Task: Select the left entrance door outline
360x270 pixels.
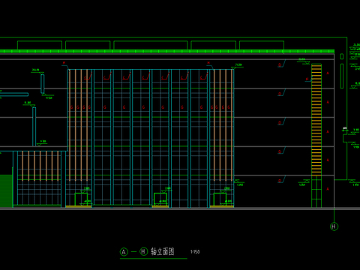Action: tap(81, 199)
